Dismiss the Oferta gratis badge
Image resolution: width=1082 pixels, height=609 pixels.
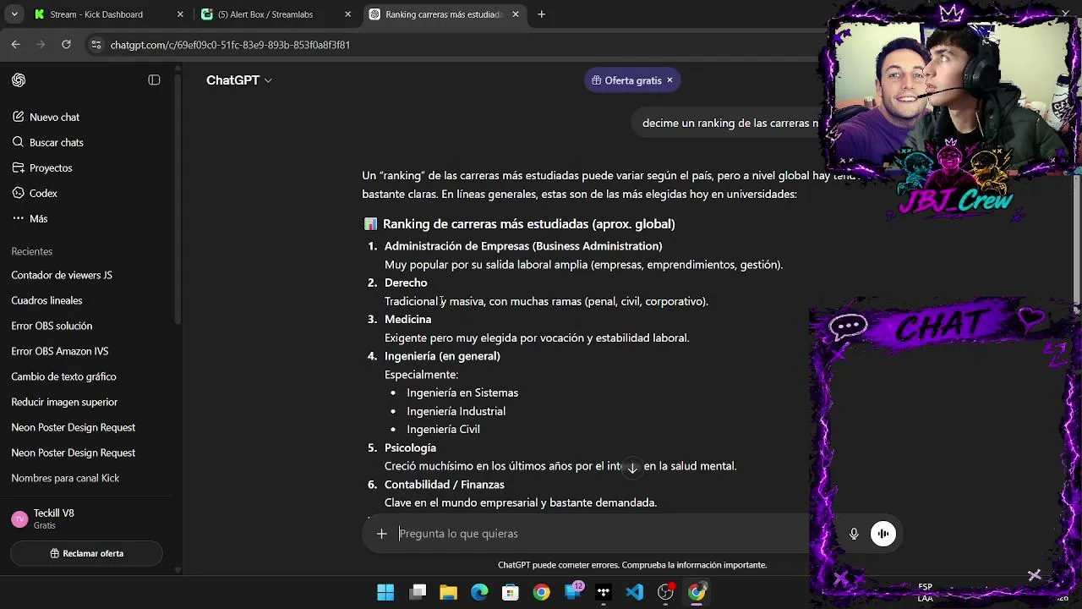coord(669,80)
